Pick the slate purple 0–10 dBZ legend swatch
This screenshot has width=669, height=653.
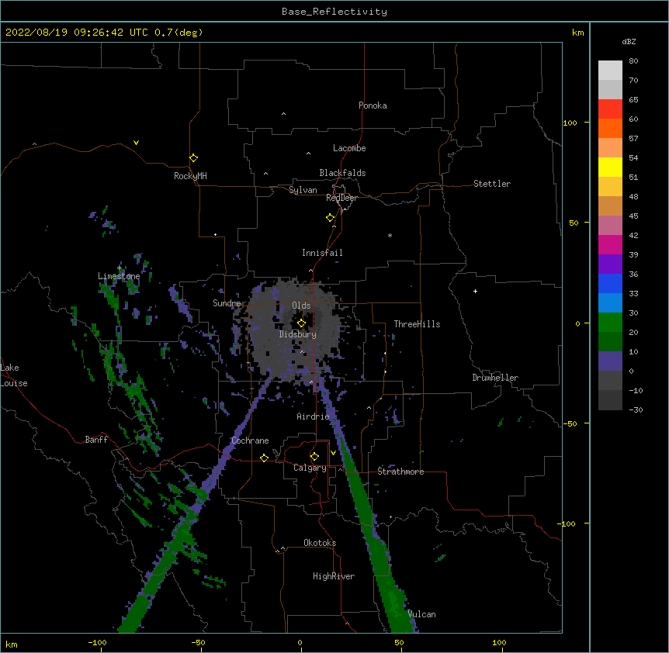coord(610,361)
